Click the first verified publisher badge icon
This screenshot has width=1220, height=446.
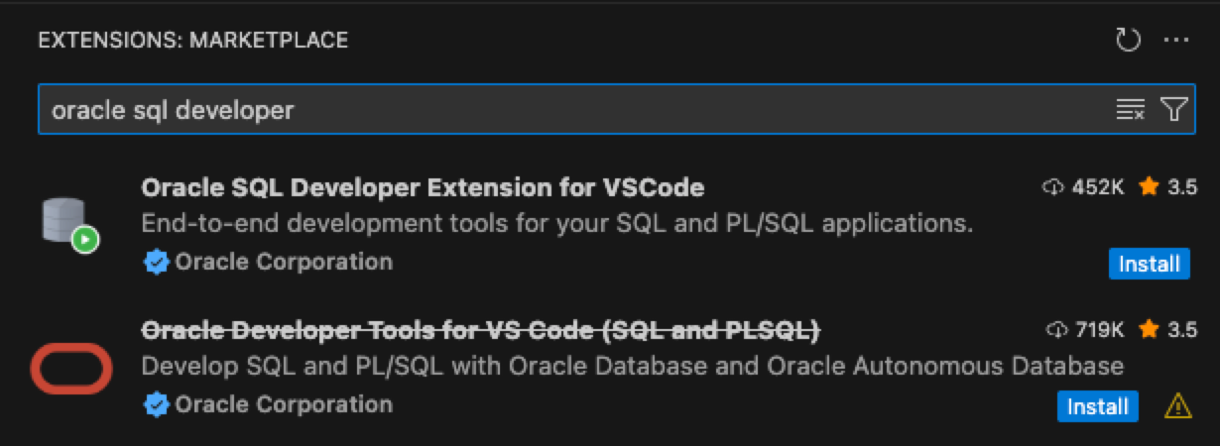[x=156, y=263]
